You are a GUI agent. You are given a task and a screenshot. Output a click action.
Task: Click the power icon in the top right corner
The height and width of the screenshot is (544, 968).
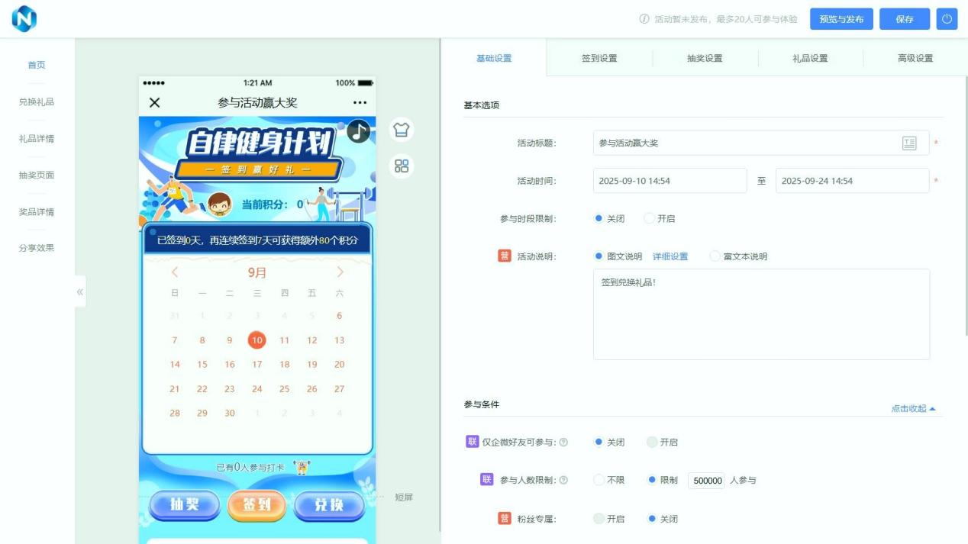pyautogui.click(x=947, y=19)
